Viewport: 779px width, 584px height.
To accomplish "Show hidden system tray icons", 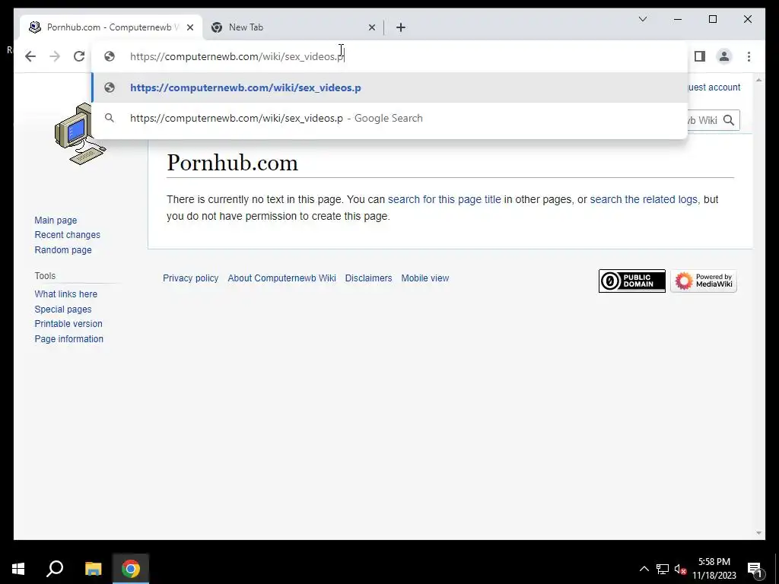I will click(644, 569).
